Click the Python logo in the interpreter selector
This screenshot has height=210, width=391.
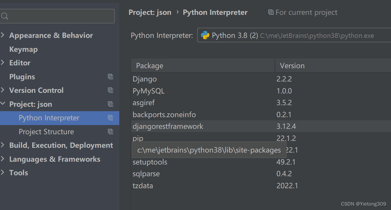[x=205, y=35]
